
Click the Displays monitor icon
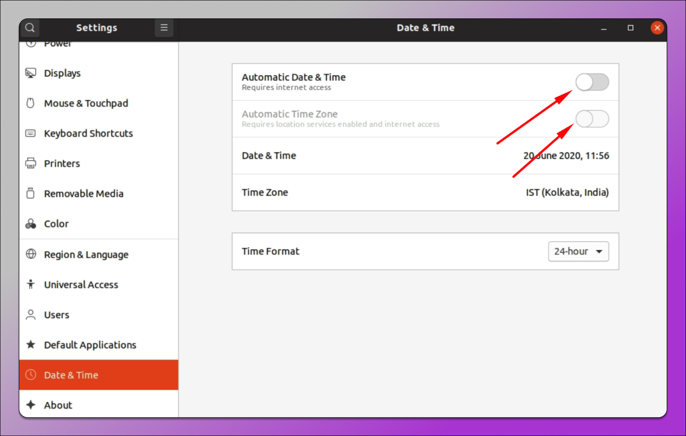point(31,73)
